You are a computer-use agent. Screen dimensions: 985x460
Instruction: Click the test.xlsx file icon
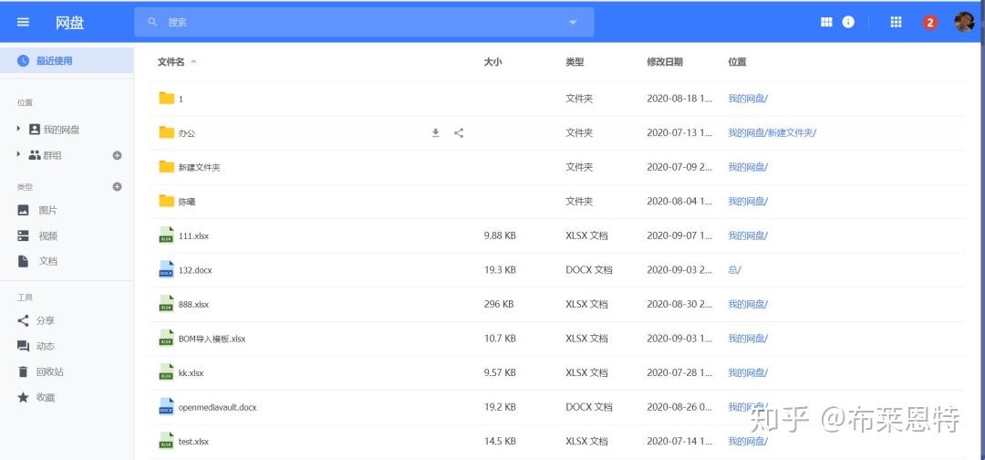point(166,441)
